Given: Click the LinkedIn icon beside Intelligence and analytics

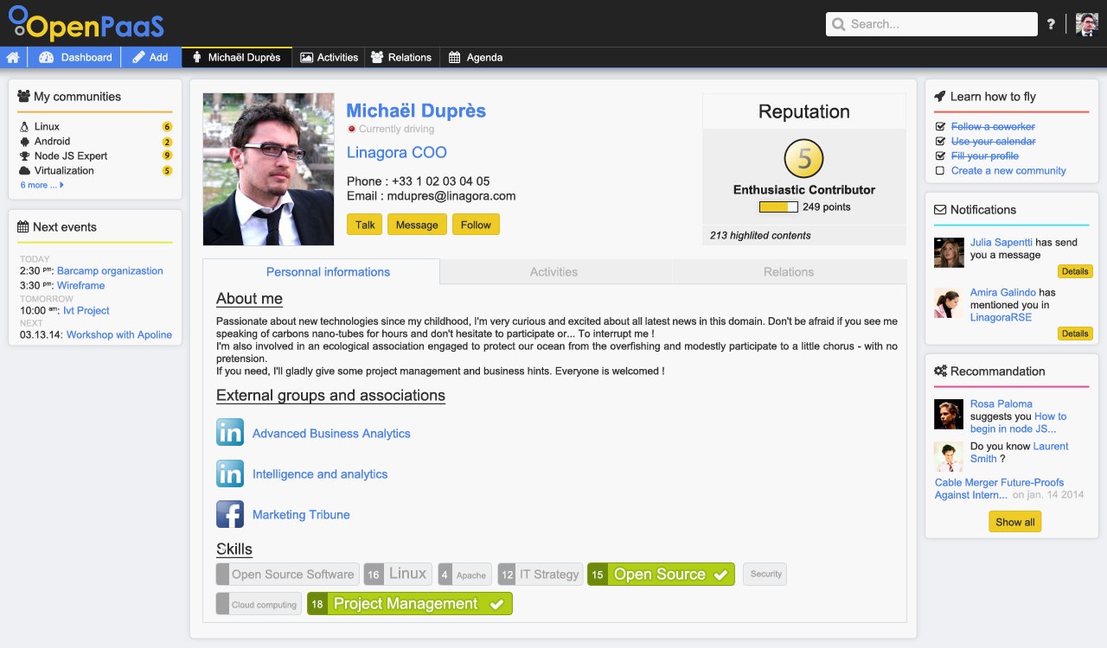Looking at the screenshot, I should pyautogui.click(x=230, y=473).
